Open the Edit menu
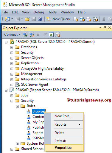The image size is (112, 153). (15, 12)
